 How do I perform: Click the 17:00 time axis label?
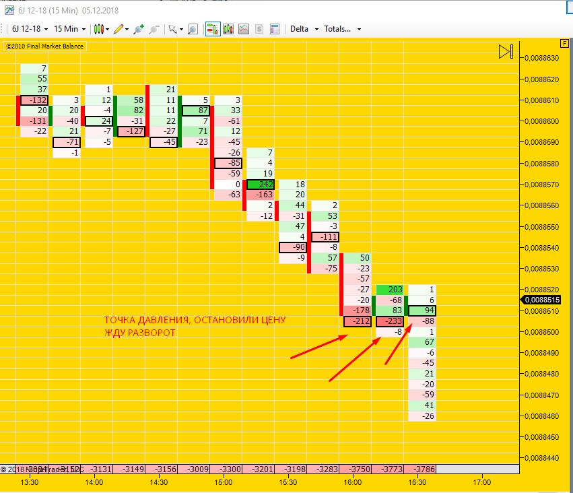tap(482, 482)
